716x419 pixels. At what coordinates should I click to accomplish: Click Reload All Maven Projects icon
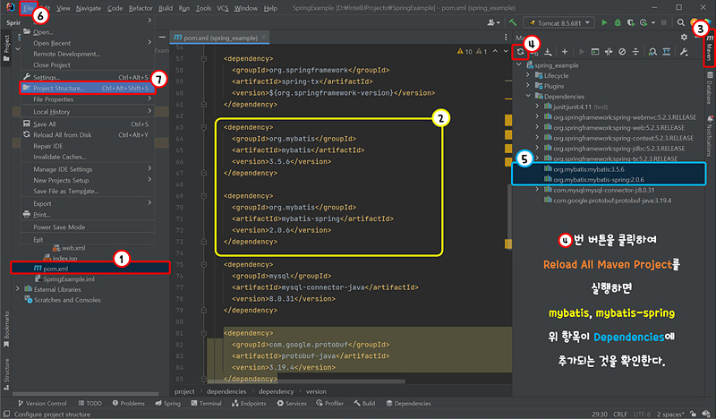pyautogui.click(x=520, y=52)
